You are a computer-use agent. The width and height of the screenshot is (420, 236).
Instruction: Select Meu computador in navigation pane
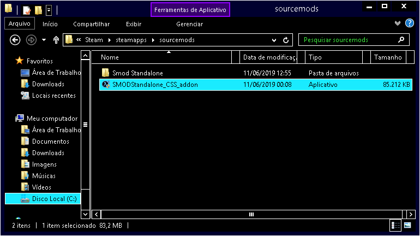point(52,118)
